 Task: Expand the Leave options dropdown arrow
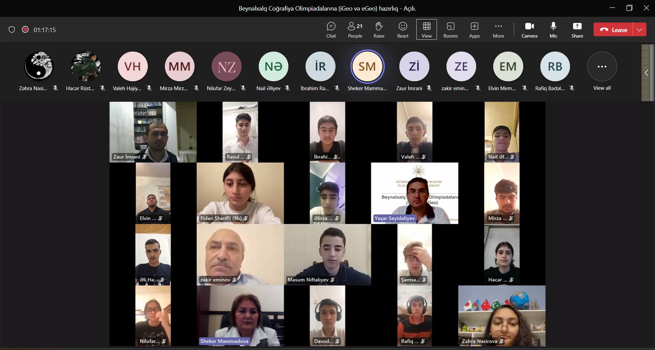(x=639, y=30)
